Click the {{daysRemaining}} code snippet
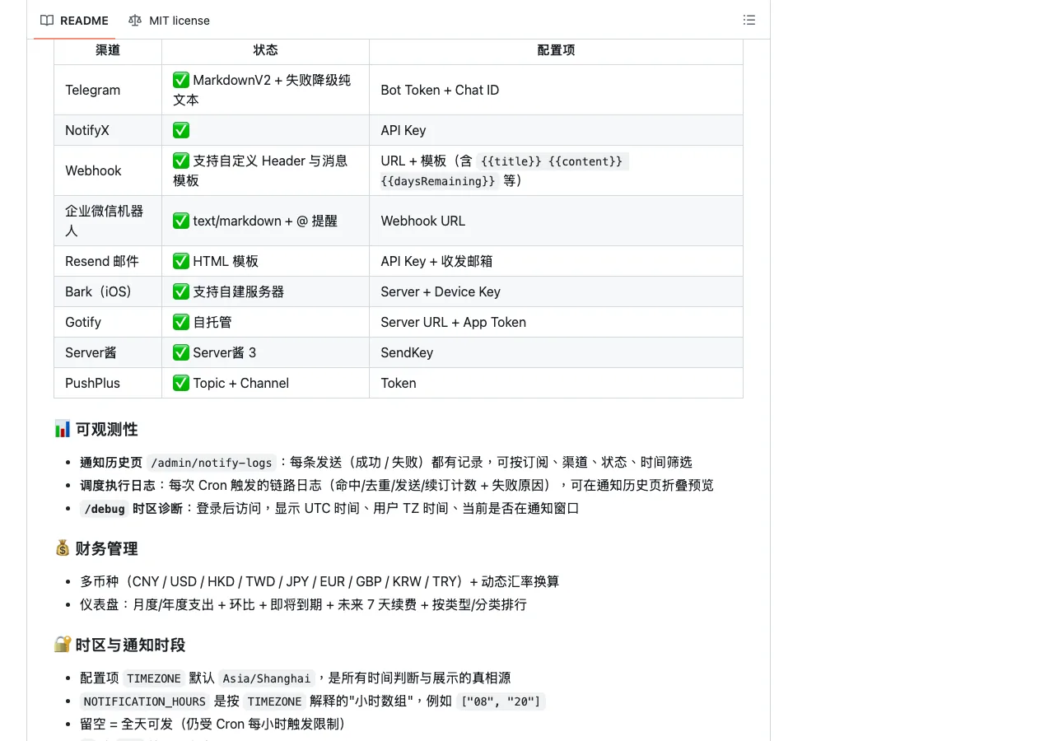Image resolution: width=1054 pixels, height=741 pixels. (x=438, y=181)
